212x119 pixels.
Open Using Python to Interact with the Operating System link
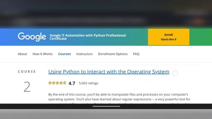tap(109, 72)
